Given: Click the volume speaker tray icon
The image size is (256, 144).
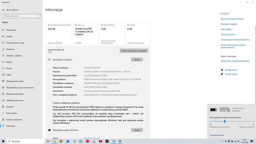Looking at the screenshot, I should coord(238,141).
